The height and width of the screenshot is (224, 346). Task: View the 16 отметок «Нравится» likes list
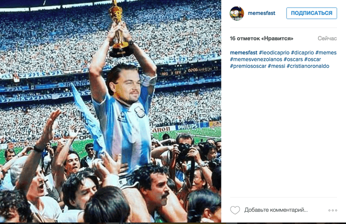pos(262,38)
